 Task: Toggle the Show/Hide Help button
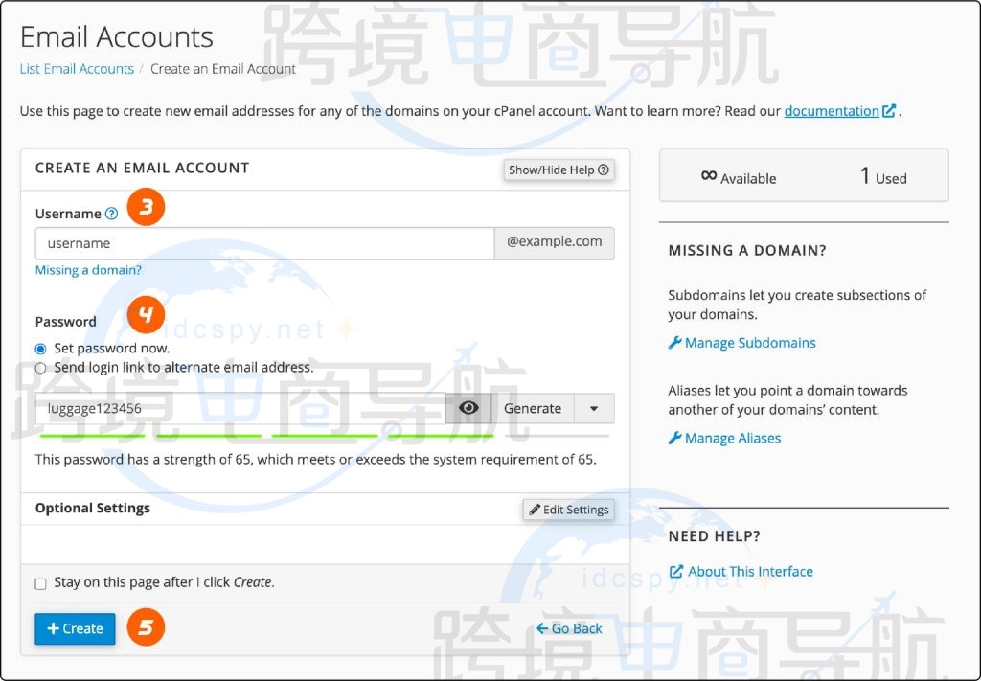(559, 170)
